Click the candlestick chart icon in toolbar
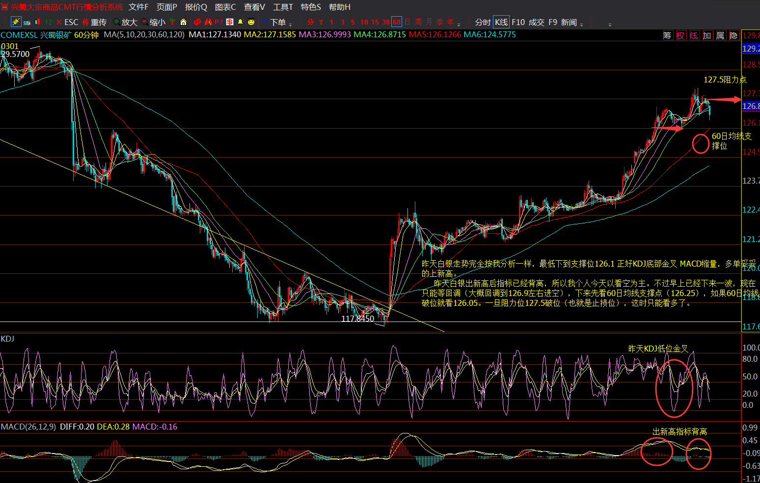The width and height of the screenshot is (760, 483). point(37,22)
